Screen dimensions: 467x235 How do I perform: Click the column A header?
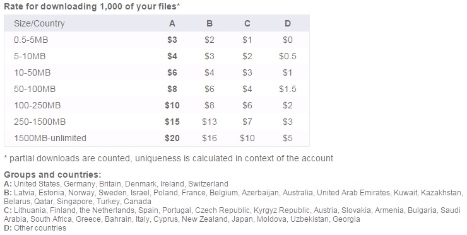click(172, 23)
